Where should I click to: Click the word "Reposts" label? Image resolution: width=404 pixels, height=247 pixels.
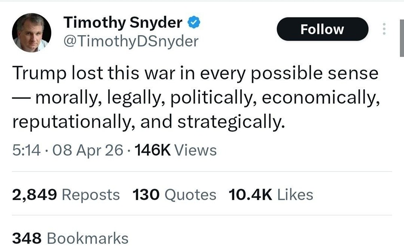90,195
